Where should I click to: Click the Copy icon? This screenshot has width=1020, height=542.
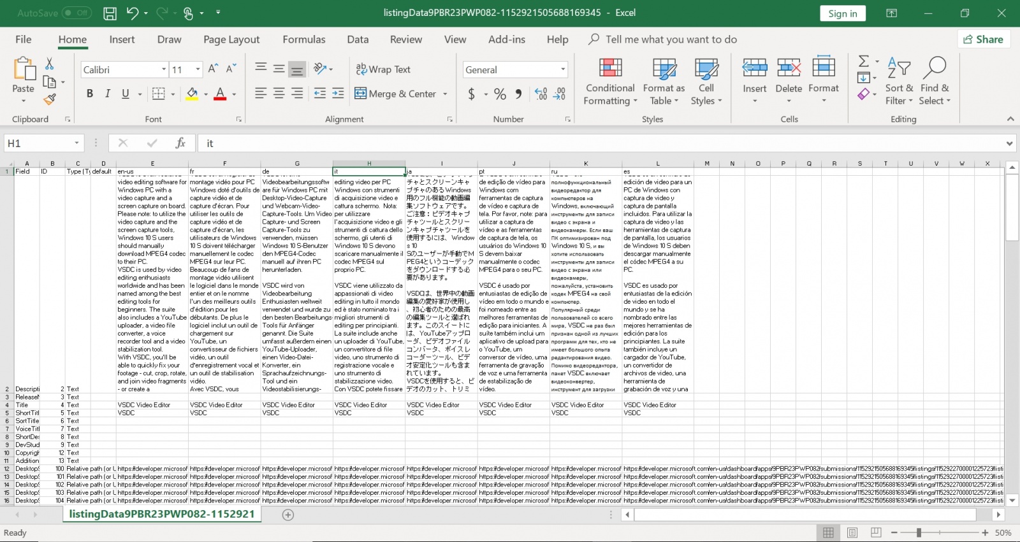(x=49, y=82)
